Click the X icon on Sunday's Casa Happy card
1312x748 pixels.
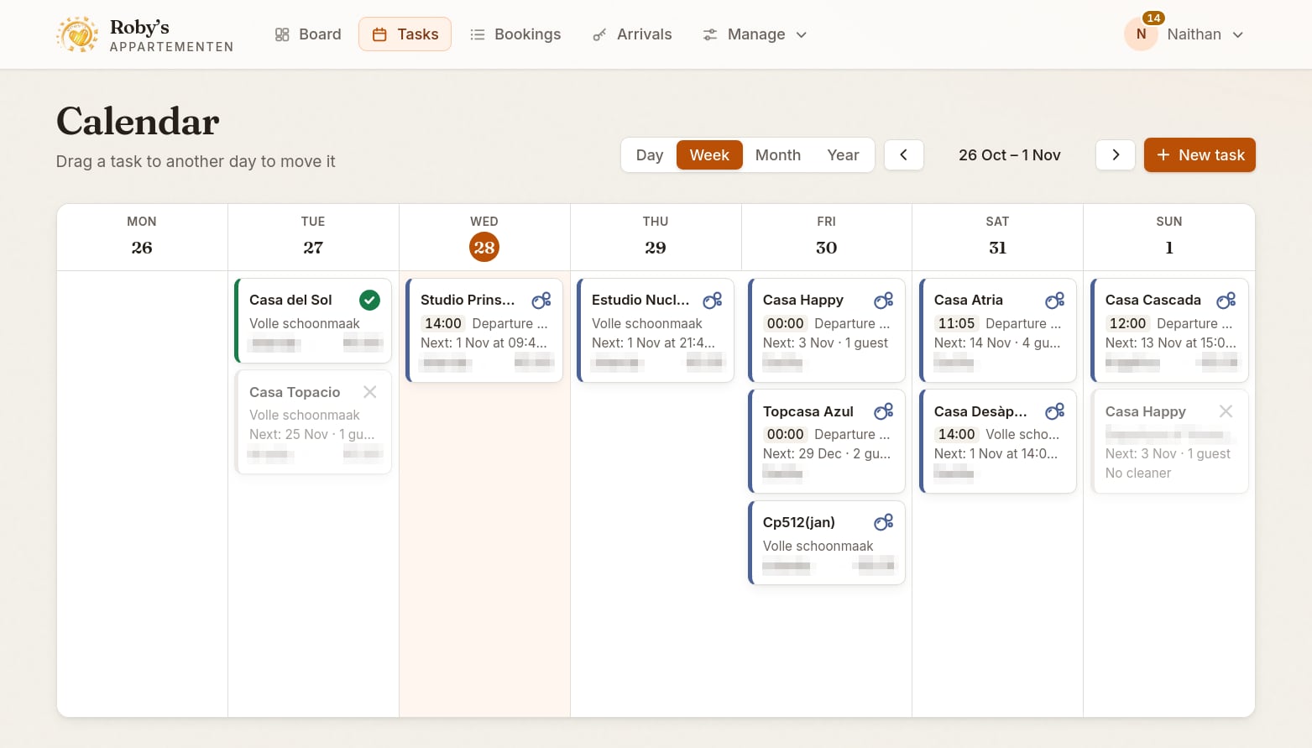point(1226,411)
